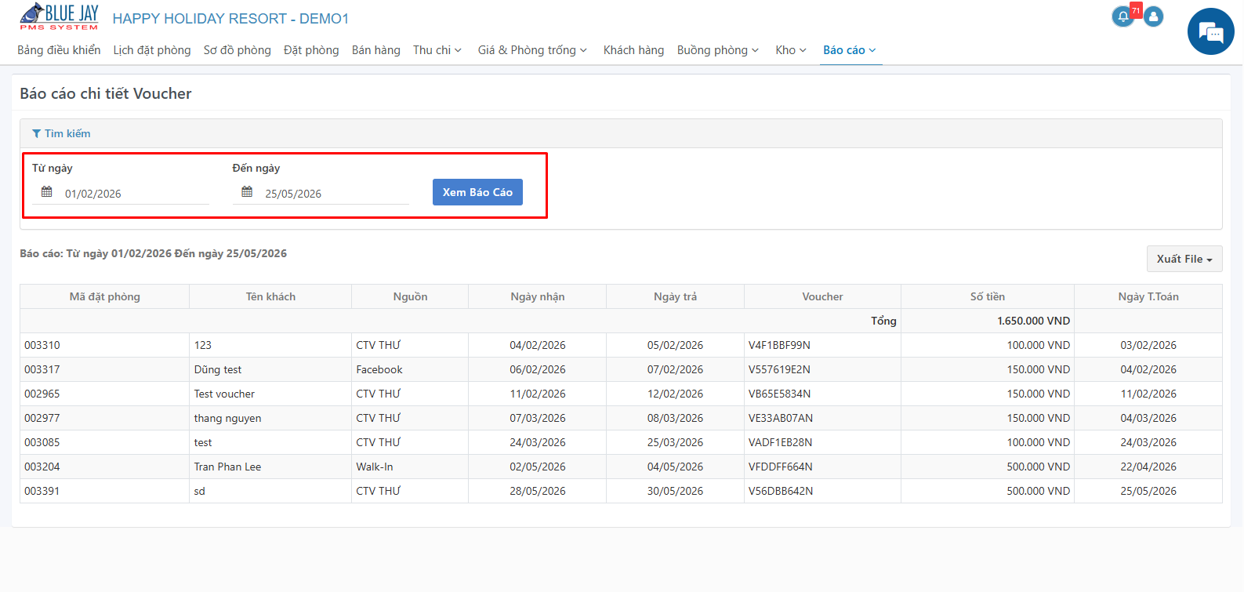Open the live chat bubble icon
The width and height of the screenshot is (1244, 592).
1211,31
